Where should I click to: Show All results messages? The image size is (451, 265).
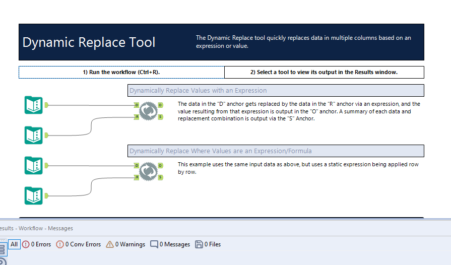pos(14,244)
